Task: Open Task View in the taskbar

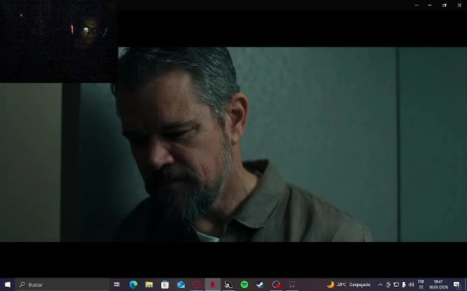Action: [x=117, y=285]
